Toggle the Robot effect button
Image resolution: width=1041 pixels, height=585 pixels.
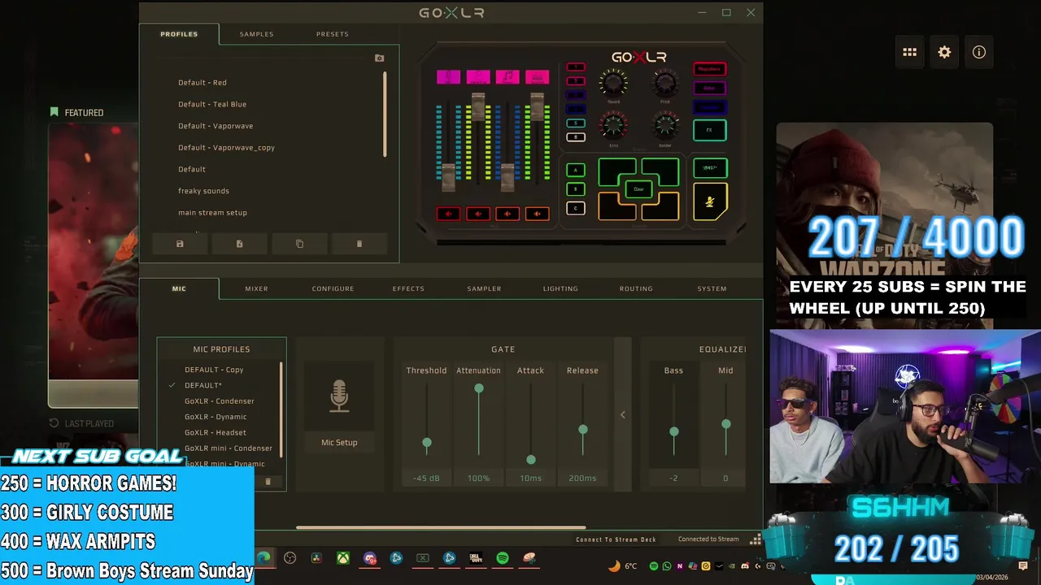point(710,88)
